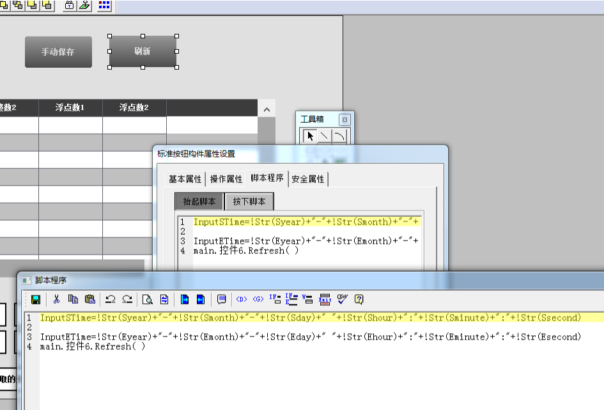The height and width of the screenshot is (410, 604).
Task: Insert an IF-ELSE block via the IF-E icon
Action: coord(290,299)
